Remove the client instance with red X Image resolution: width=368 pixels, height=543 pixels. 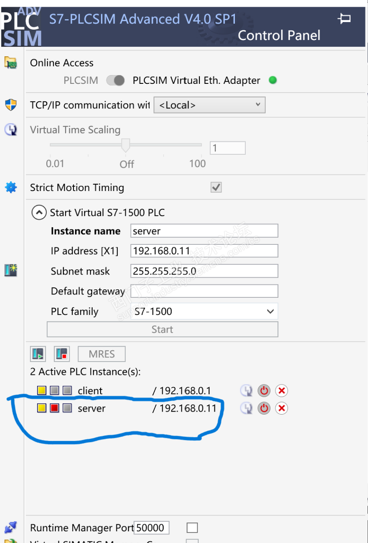[x=282, y=391]
